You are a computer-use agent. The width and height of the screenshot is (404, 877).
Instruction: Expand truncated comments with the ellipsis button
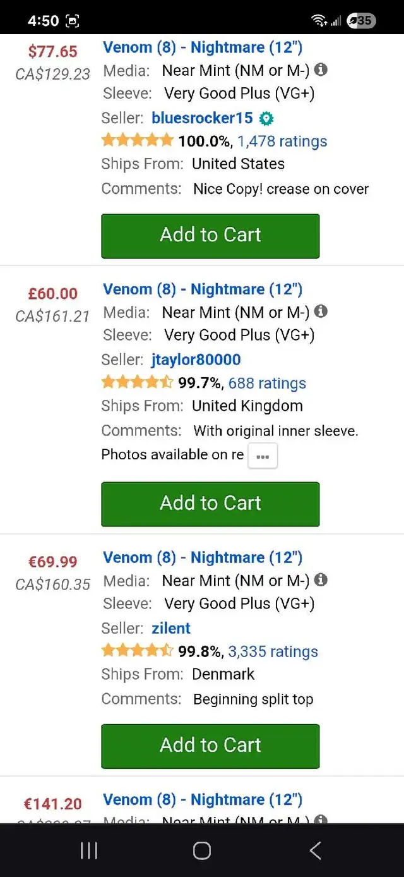pyautogui.click(x=263, y=456)
